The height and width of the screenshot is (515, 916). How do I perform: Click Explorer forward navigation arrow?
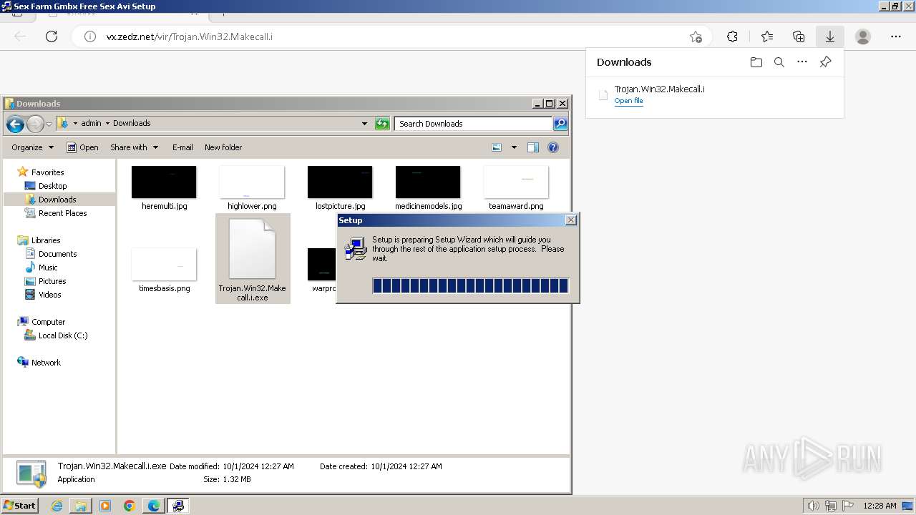35,124
